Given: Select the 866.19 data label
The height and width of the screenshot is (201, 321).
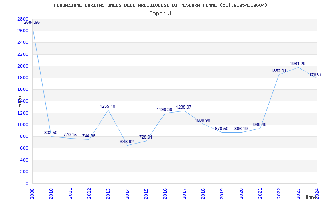Looking at the screenshot, I should pos(241,129).
